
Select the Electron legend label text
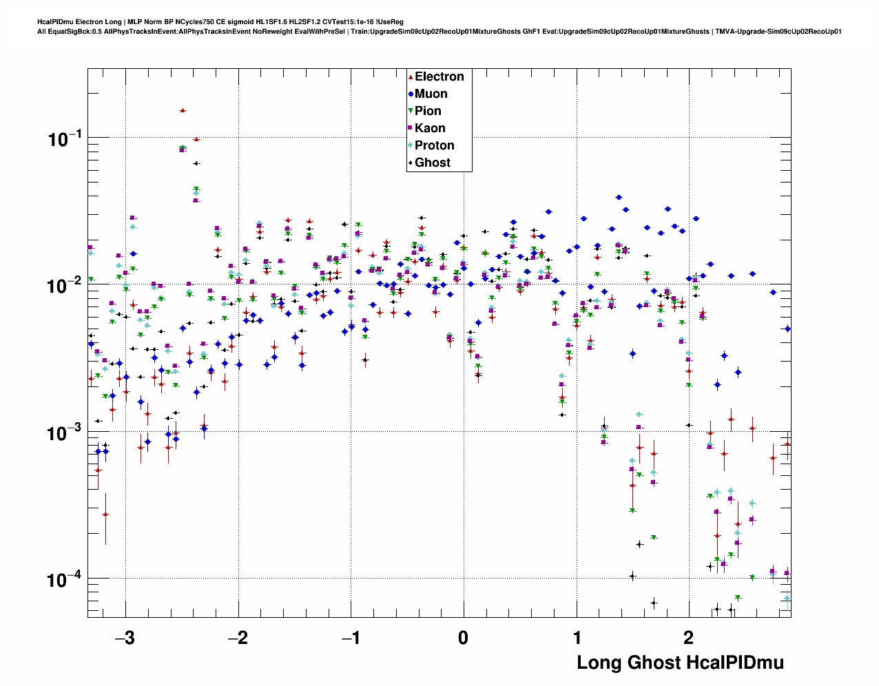[439, 77]
